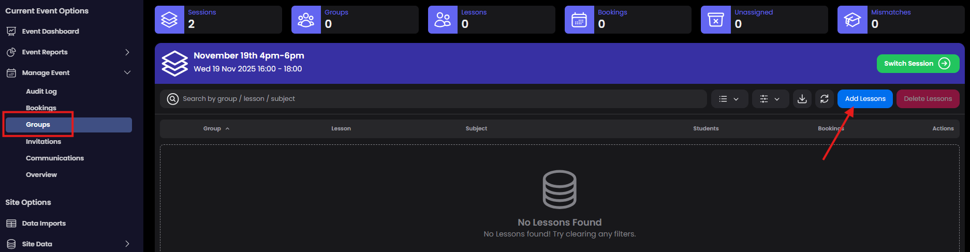Click the Sessions count value 2
This screenshot has width=970, height=252.
pyautogui.click(x=192, y=24)
